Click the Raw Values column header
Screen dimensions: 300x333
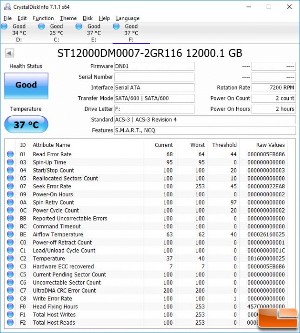tap(263, 145)
